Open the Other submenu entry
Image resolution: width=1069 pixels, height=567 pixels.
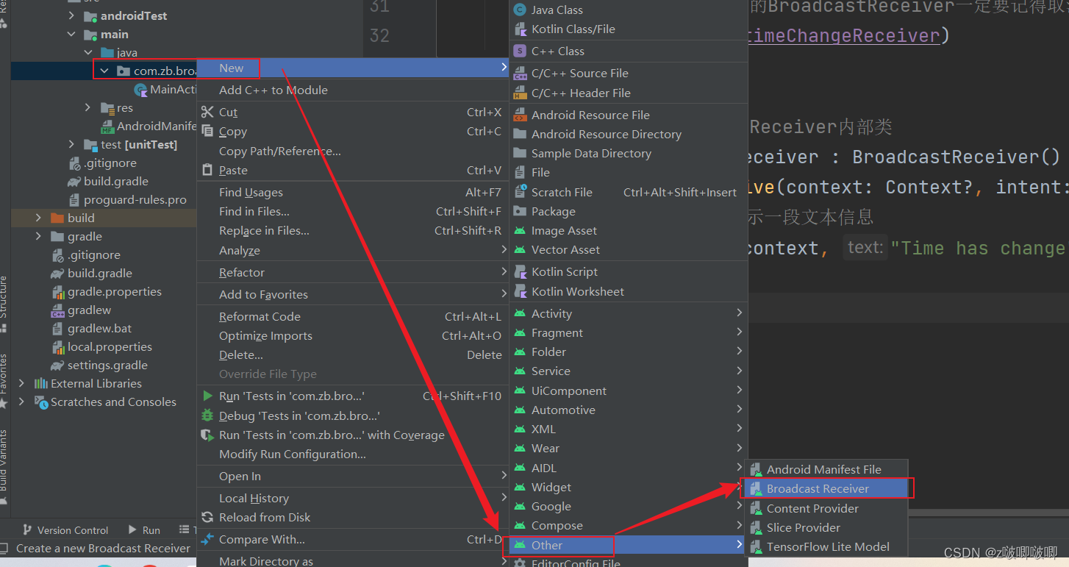pyautogui.click(x=629, y=545)
